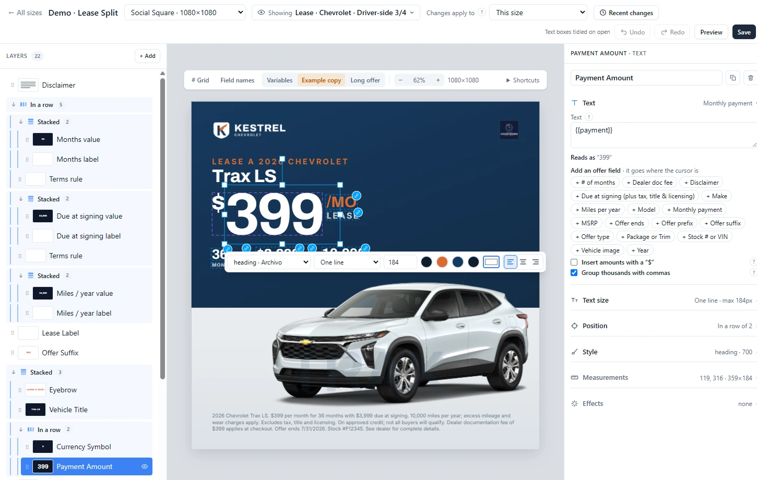The image size is (757, 480).
Task: Grab the drag handle of Disclaimer layer
Action: pyautogui.click(x=13, y=85)
